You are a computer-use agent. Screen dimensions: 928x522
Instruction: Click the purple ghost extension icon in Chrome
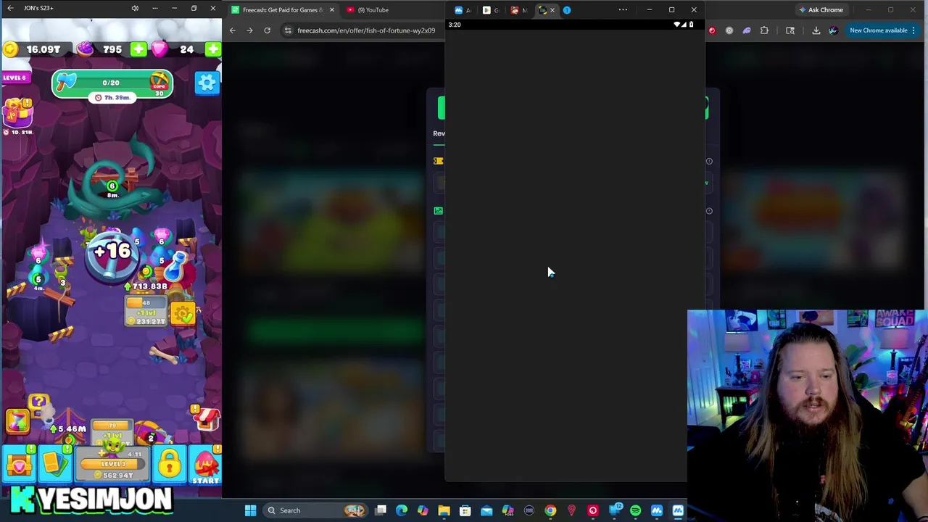(x=747, y=30)
